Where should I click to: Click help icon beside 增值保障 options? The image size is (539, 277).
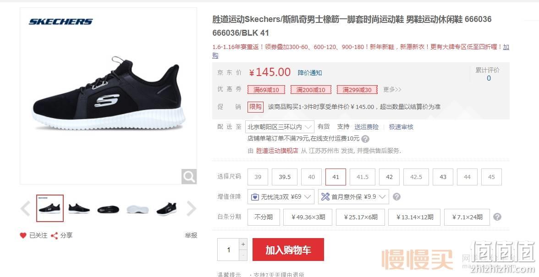396,197
